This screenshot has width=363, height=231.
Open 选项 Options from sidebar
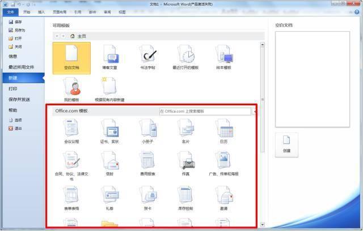pyautogui.click(x=15, y=120)
